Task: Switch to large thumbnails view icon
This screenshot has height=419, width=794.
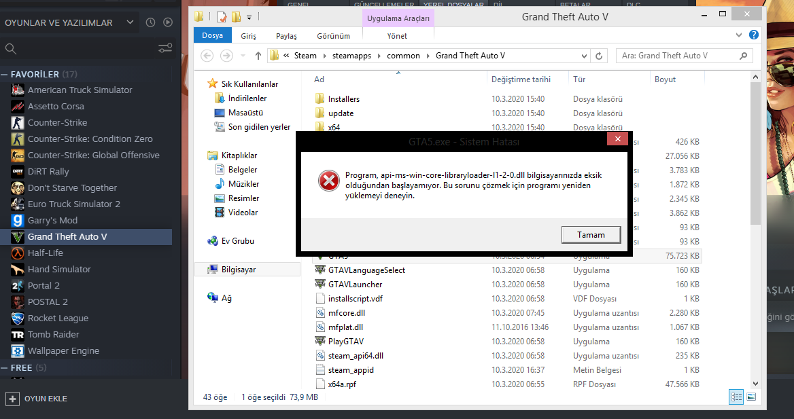Action: tap(751, 397)
